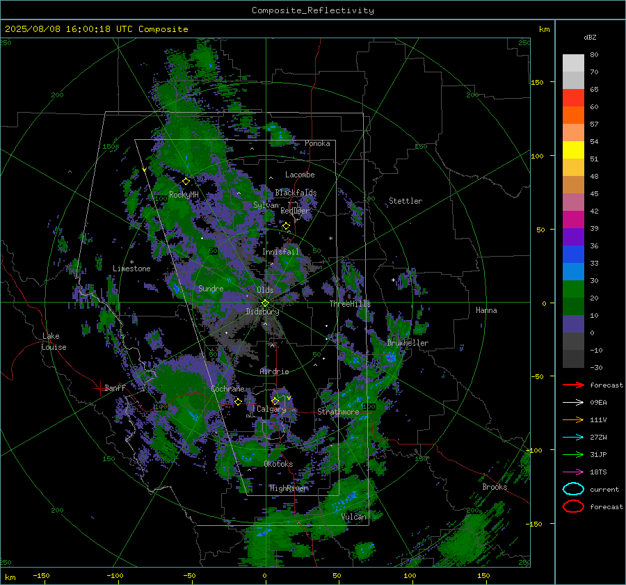Click the Strathmore city label
The image size is (626, 585).
tap(338, 412)
